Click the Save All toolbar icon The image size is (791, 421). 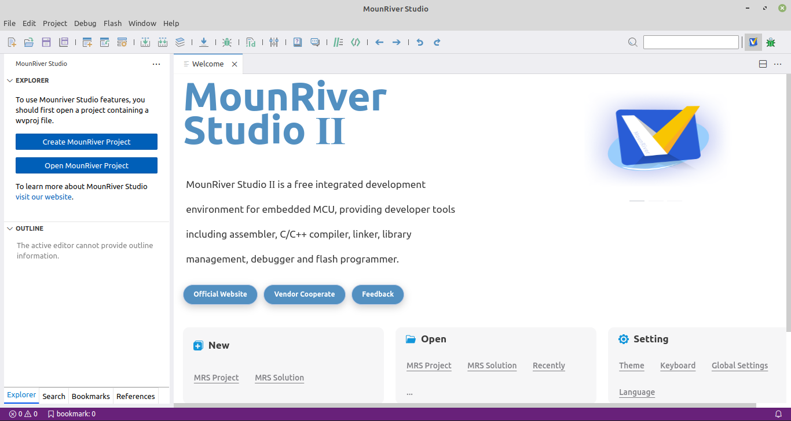point(64,42)
